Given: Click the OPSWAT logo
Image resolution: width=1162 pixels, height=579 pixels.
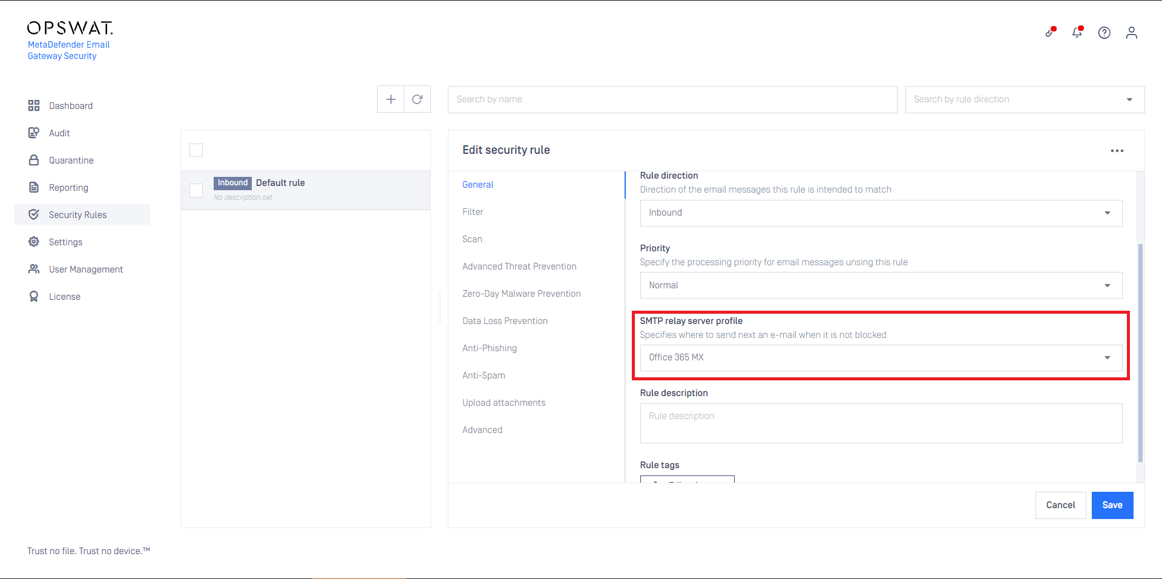Looking at the screenshot, I should click(70, 28).
